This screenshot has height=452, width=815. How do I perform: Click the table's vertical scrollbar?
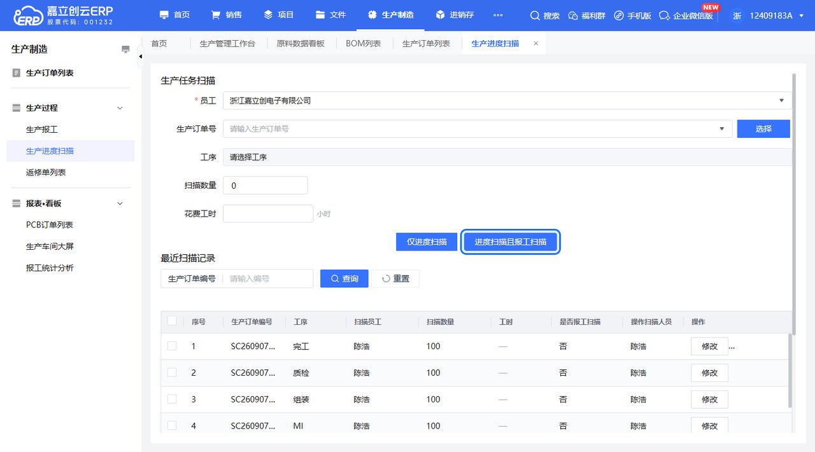pos(790,370)
